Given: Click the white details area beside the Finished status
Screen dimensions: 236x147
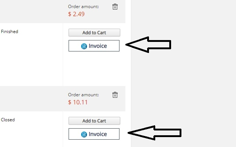Looking at the screenshot, I should point(33,59).
